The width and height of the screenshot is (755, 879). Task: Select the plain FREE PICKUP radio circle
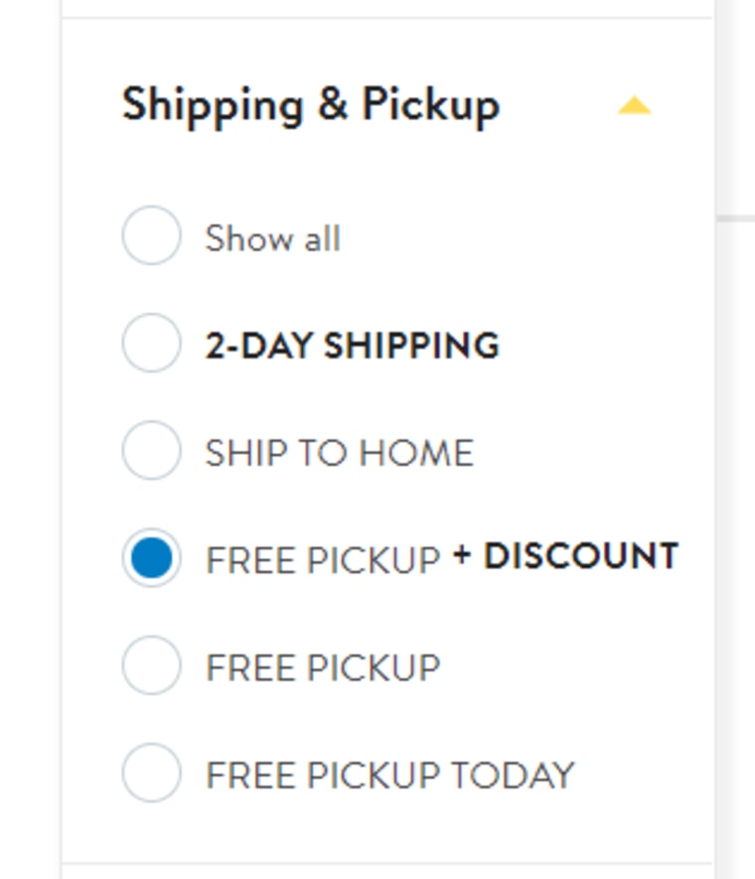coord(151,665)
